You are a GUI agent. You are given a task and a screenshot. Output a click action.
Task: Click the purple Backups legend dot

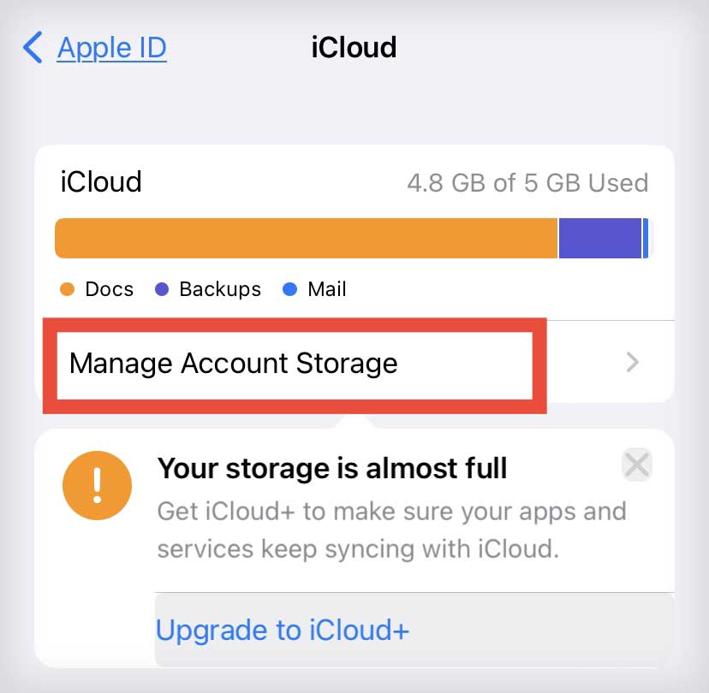(x=162, y=289)
